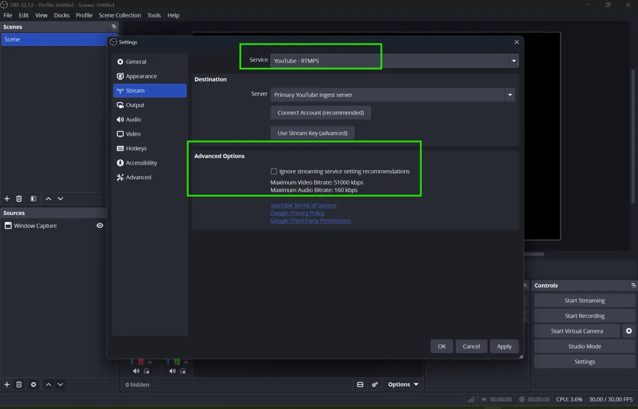
Task: Add a source with plus icon in Sources dock
Action: click(x=7, y=384)
